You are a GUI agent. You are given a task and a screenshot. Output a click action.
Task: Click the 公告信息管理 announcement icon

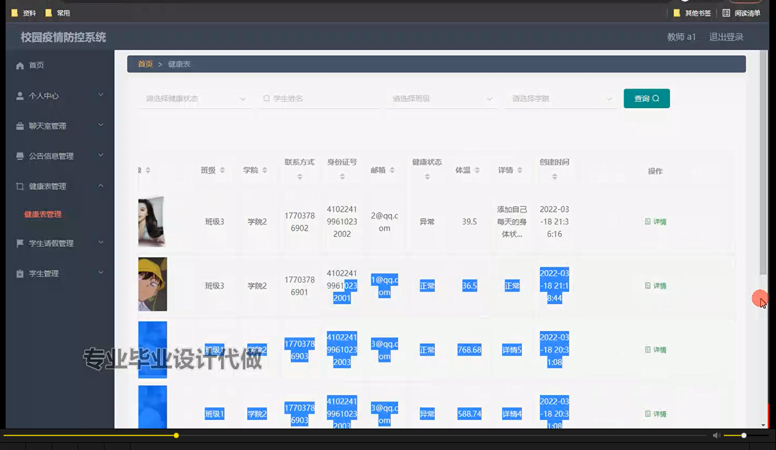(19, 155)
